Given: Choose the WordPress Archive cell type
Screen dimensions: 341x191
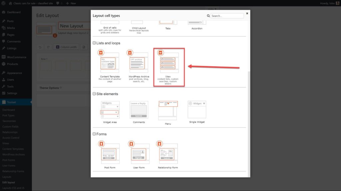Looking at the screenshot, I should click(x=139, y=66).
